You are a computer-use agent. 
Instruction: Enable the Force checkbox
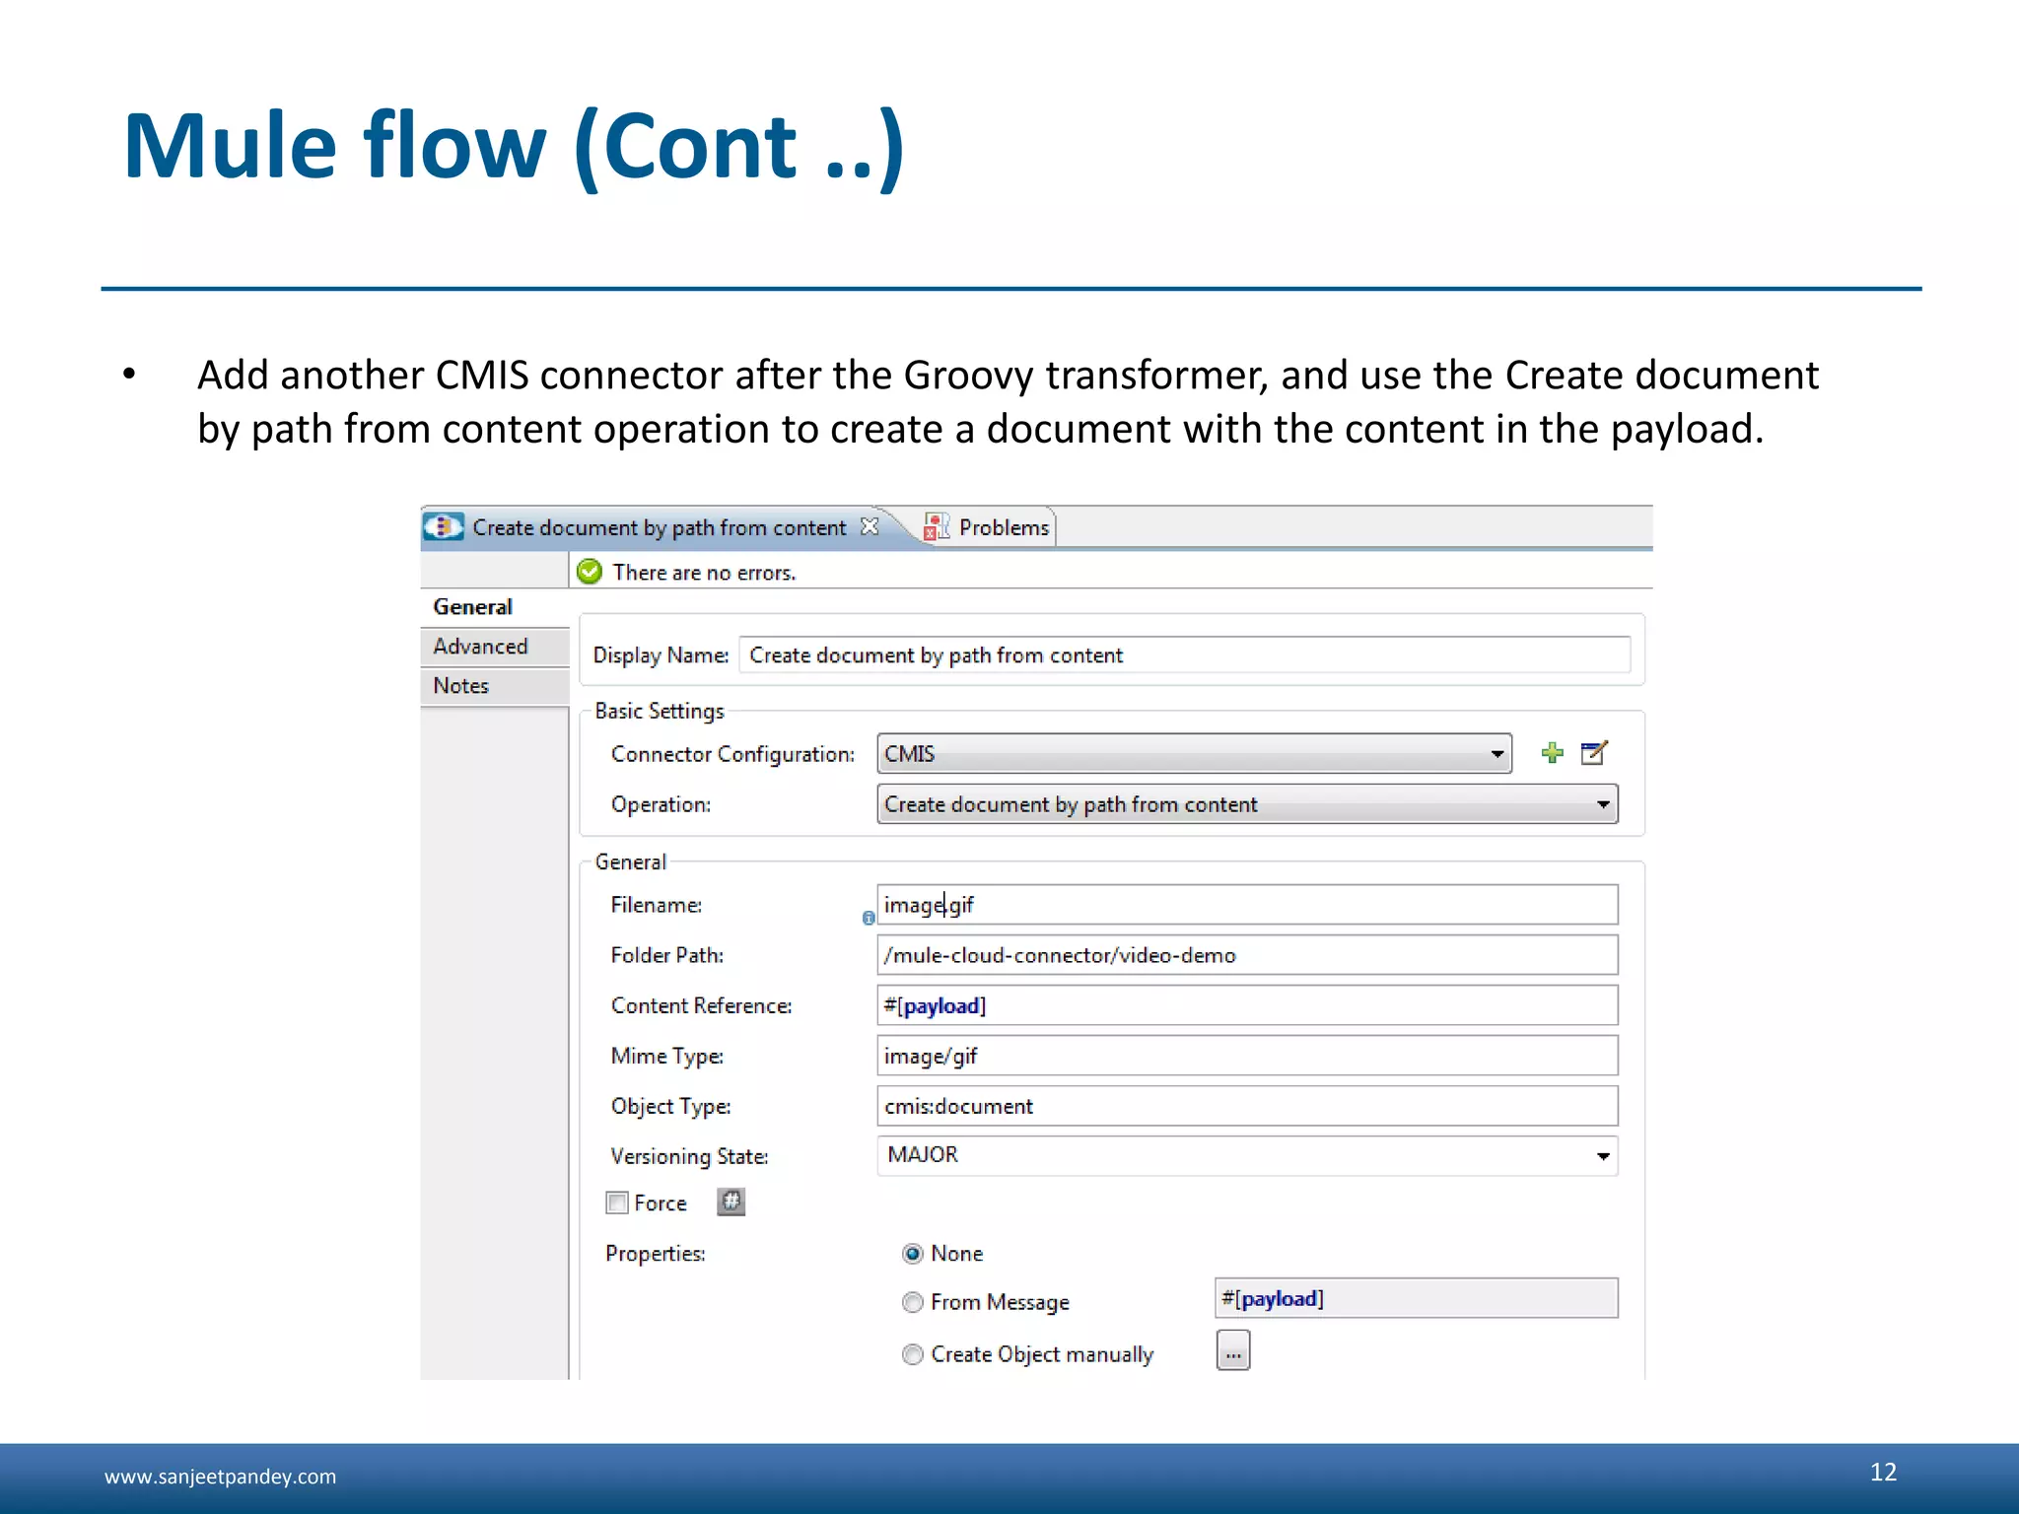[617, 1203]
